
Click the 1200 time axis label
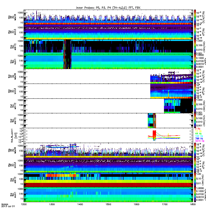24,204
